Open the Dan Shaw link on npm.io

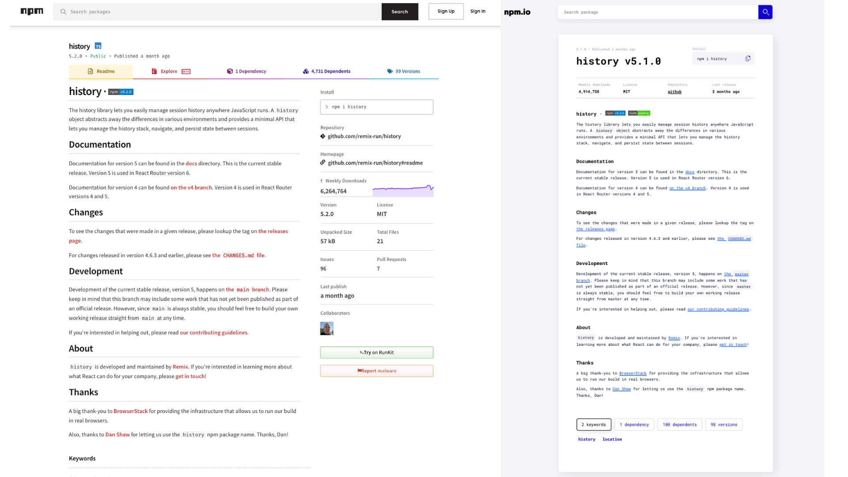pyautogui.click(x=621, y=389)
